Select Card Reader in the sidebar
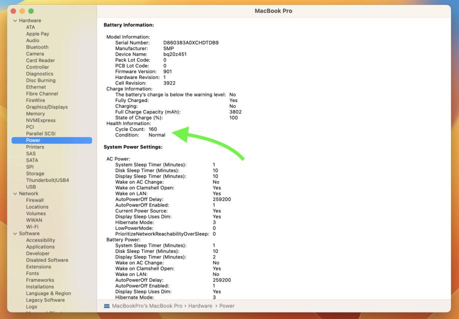459x319 pixels. (40, 60)
